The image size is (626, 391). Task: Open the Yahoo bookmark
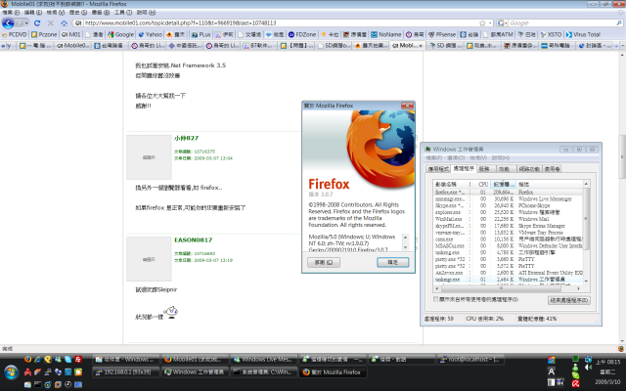click(x=150, y=35)
